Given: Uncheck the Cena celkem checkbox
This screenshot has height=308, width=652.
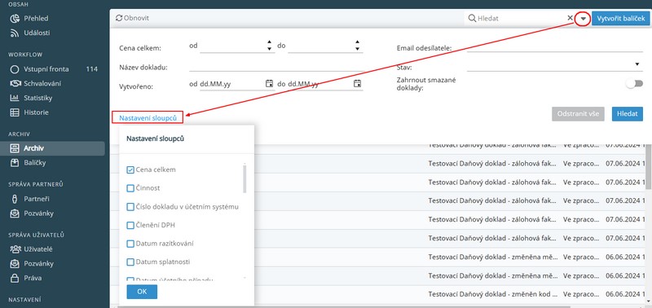Looking at the screenshot, I should click(130, 170).
